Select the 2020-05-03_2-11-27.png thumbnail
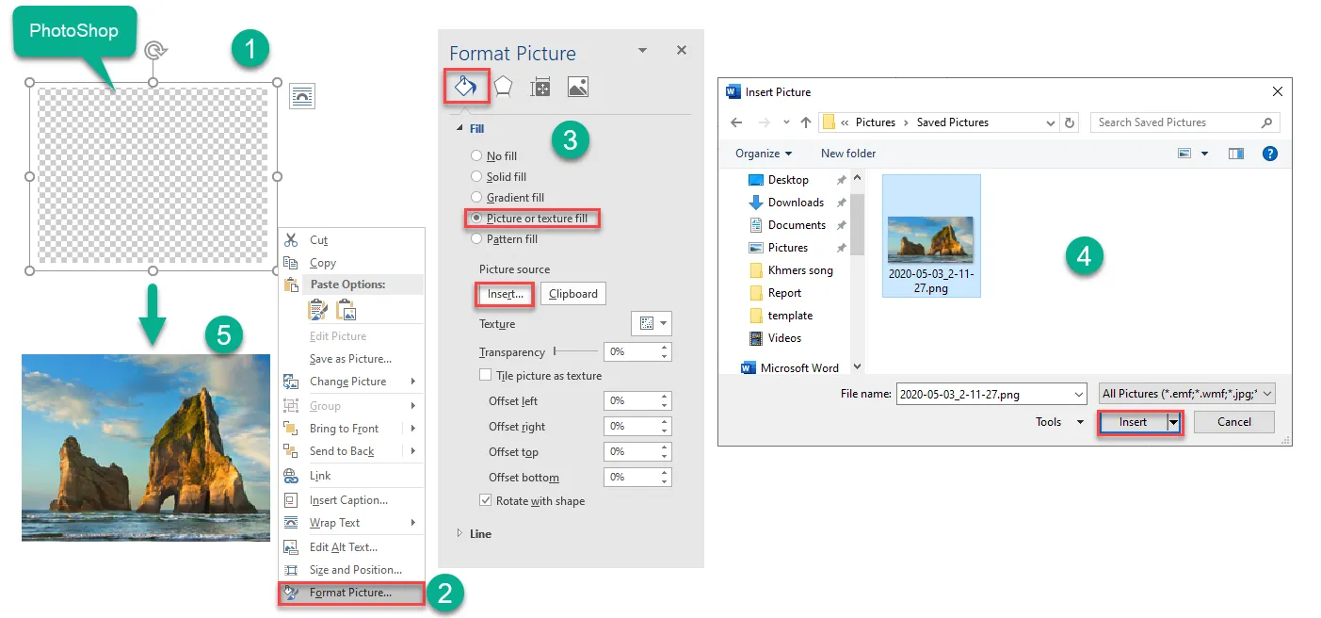The height and width of the screenshot is (618, 1321). pyautogui.click(x=931, y=236)
